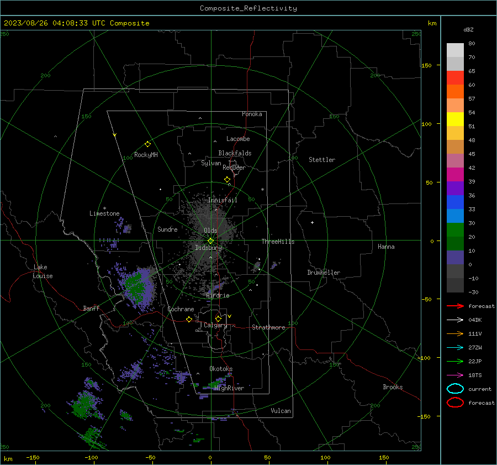Screen dimensions: 497x465
Task: Click the white 04DK arrow icon
Action: 455,320
